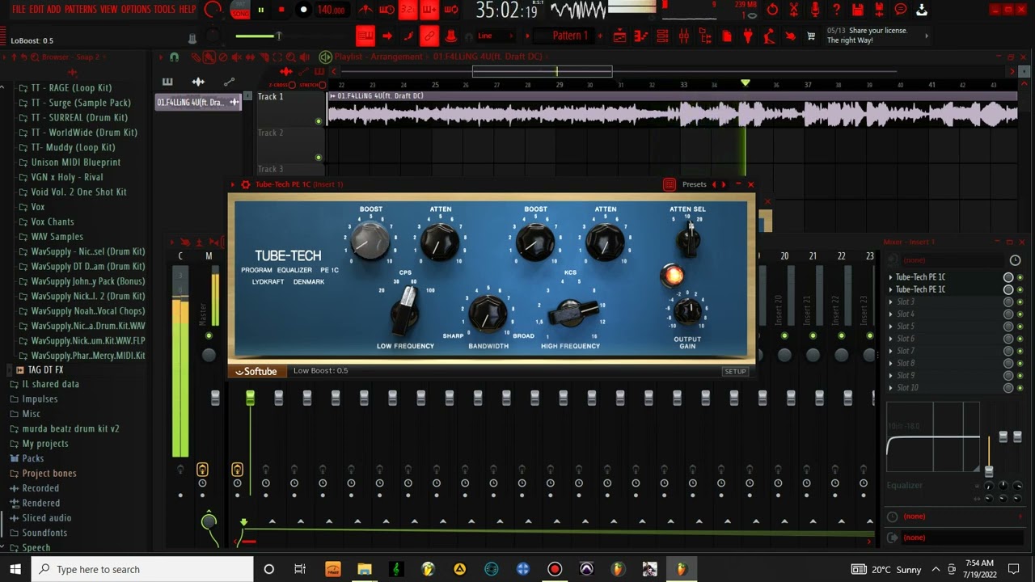Click the magnet snap icon in playlist toolbar
The width and height of the screenshot is (1035, 582).
pyautogui.click(x=174, y=57)
